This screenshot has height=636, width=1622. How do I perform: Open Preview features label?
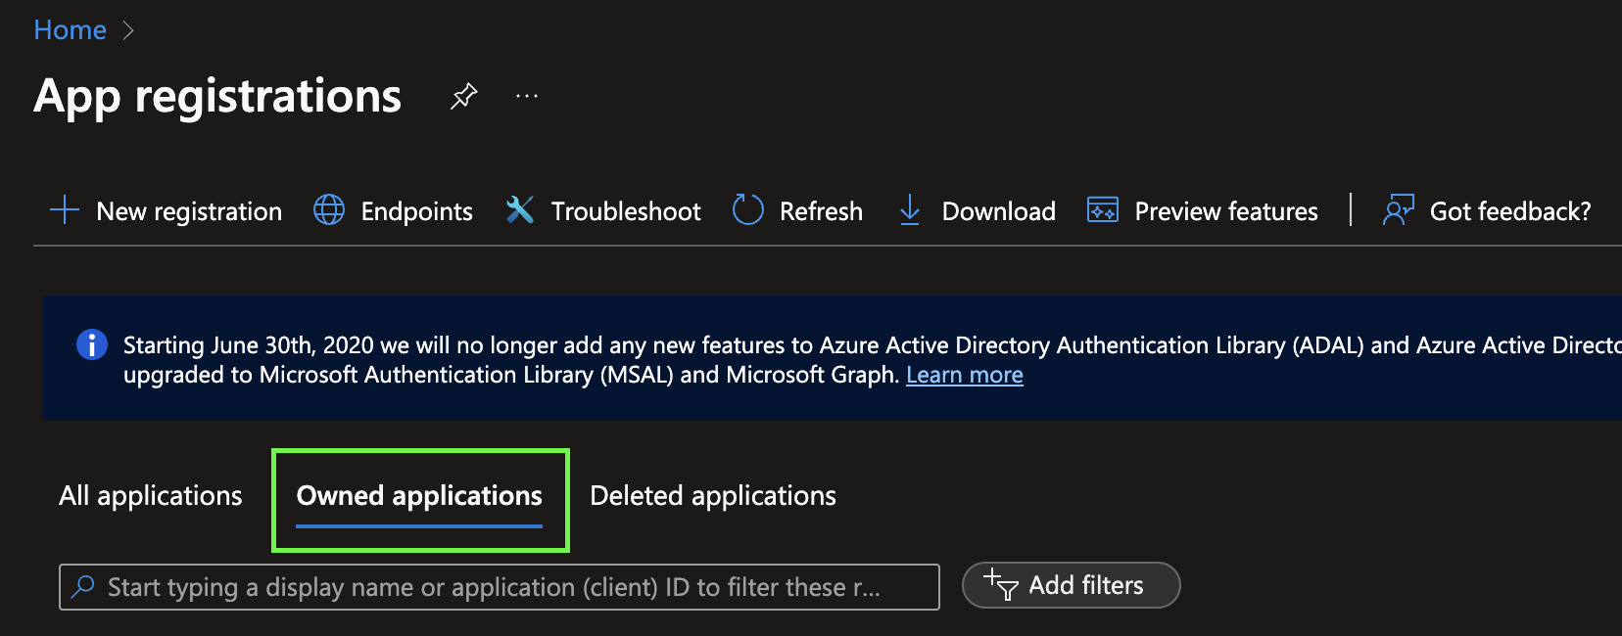pos(1226,211)
